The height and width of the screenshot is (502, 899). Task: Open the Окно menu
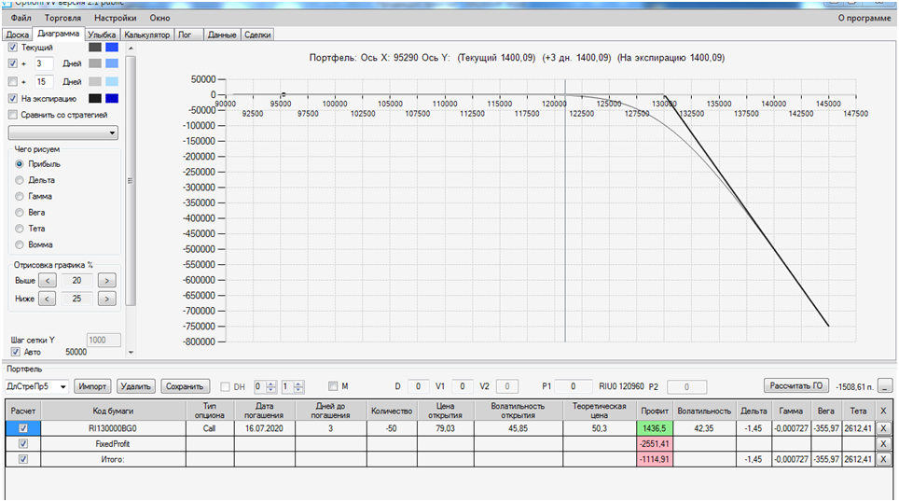[x=160, y=18]
